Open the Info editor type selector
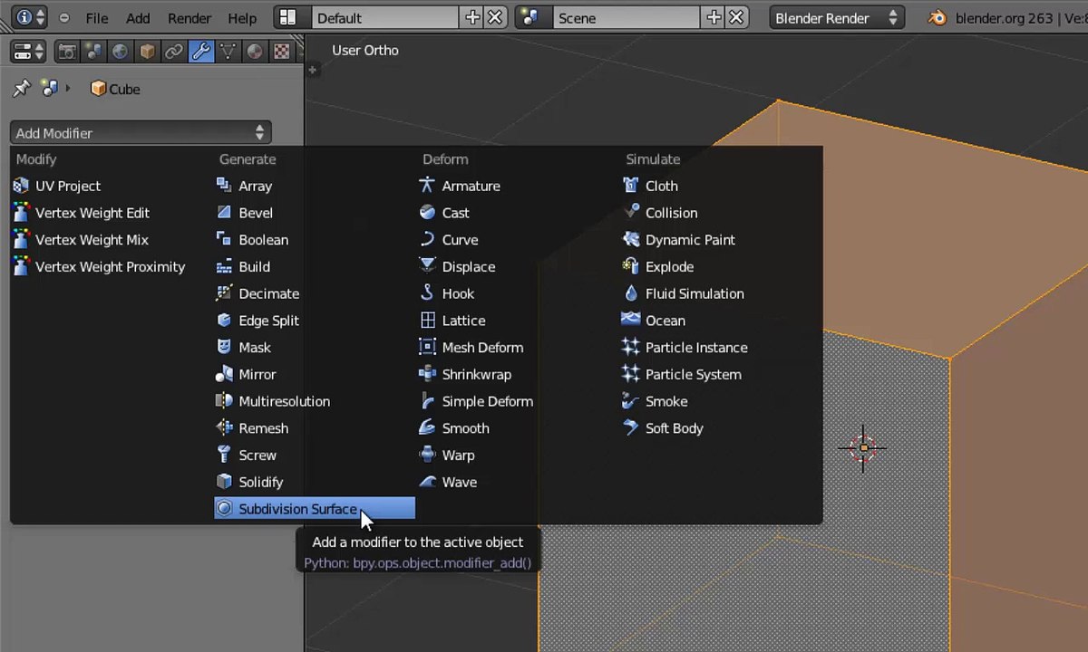The height and width of the screenshot is (652, 1088). tap(30, 17)
